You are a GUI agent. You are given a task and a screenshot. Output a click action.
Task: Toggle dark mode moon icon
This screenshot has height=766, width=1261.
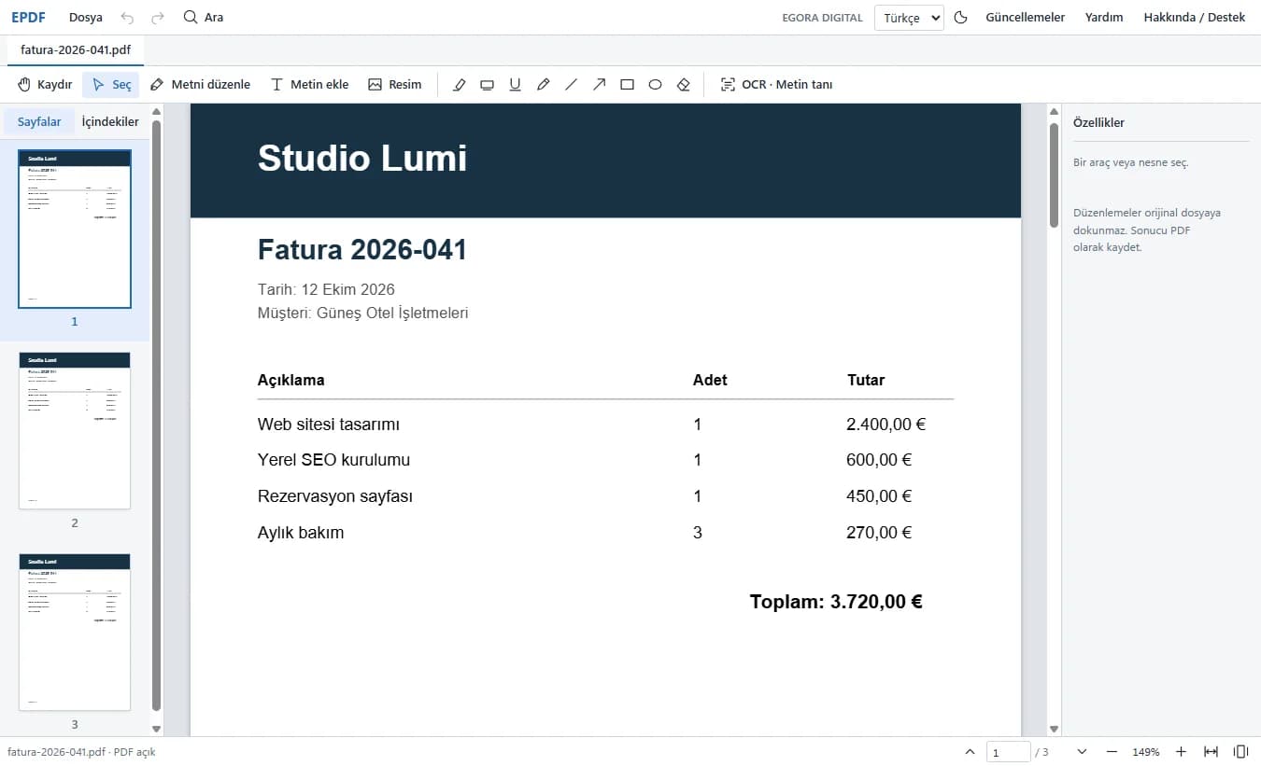[x=960, y=18]
